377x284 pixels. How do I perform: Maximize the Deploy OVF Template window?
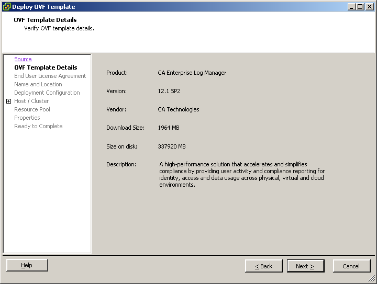tap(359, 7)
